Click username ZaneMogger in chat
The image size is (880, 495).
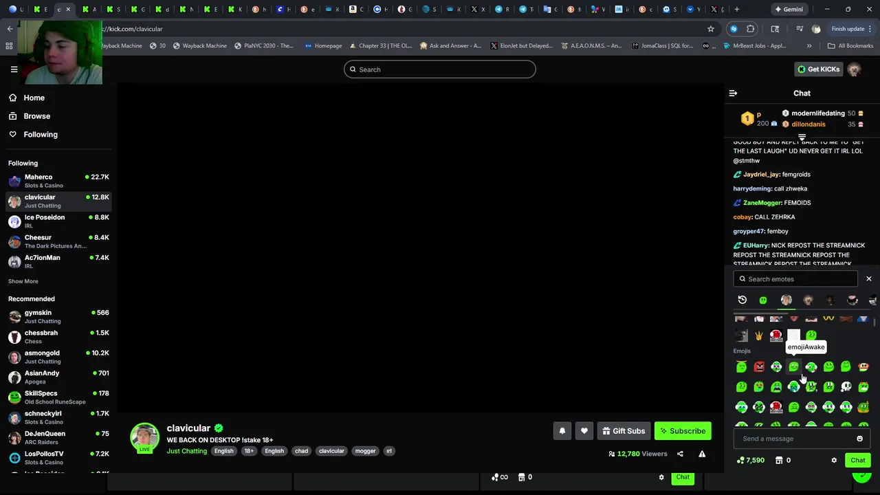[762, 203]
